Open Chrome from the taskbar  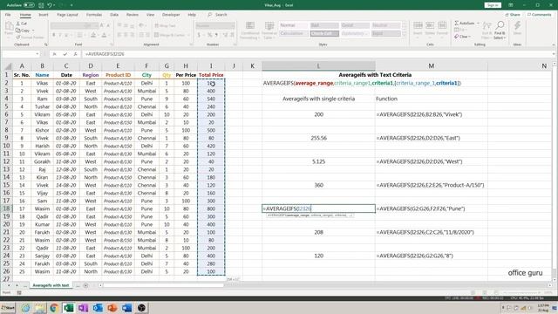54,308
